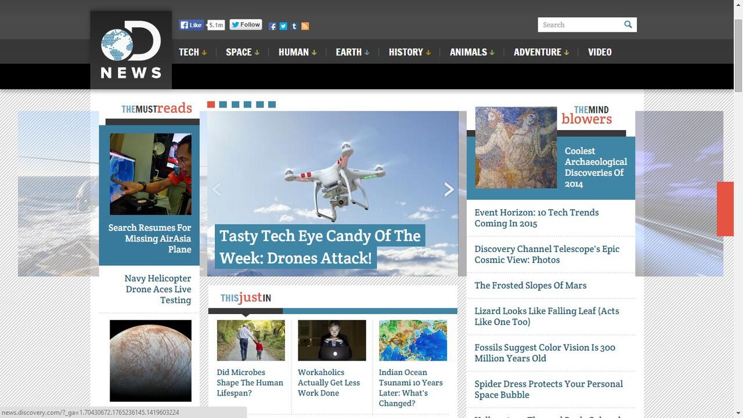
Task: Expand the arrow next to ANIMALS
Action: click(492, 52)
